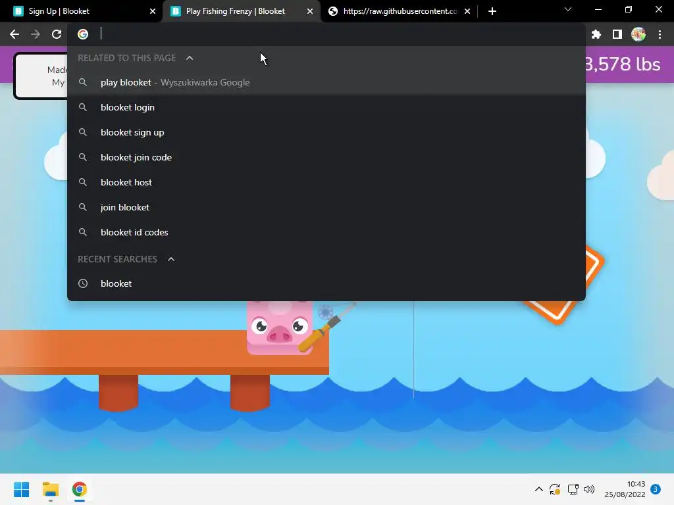Open the tab search dropdown arrow
The height and width of the screenshot is (505, 674).
click(568, 9)
